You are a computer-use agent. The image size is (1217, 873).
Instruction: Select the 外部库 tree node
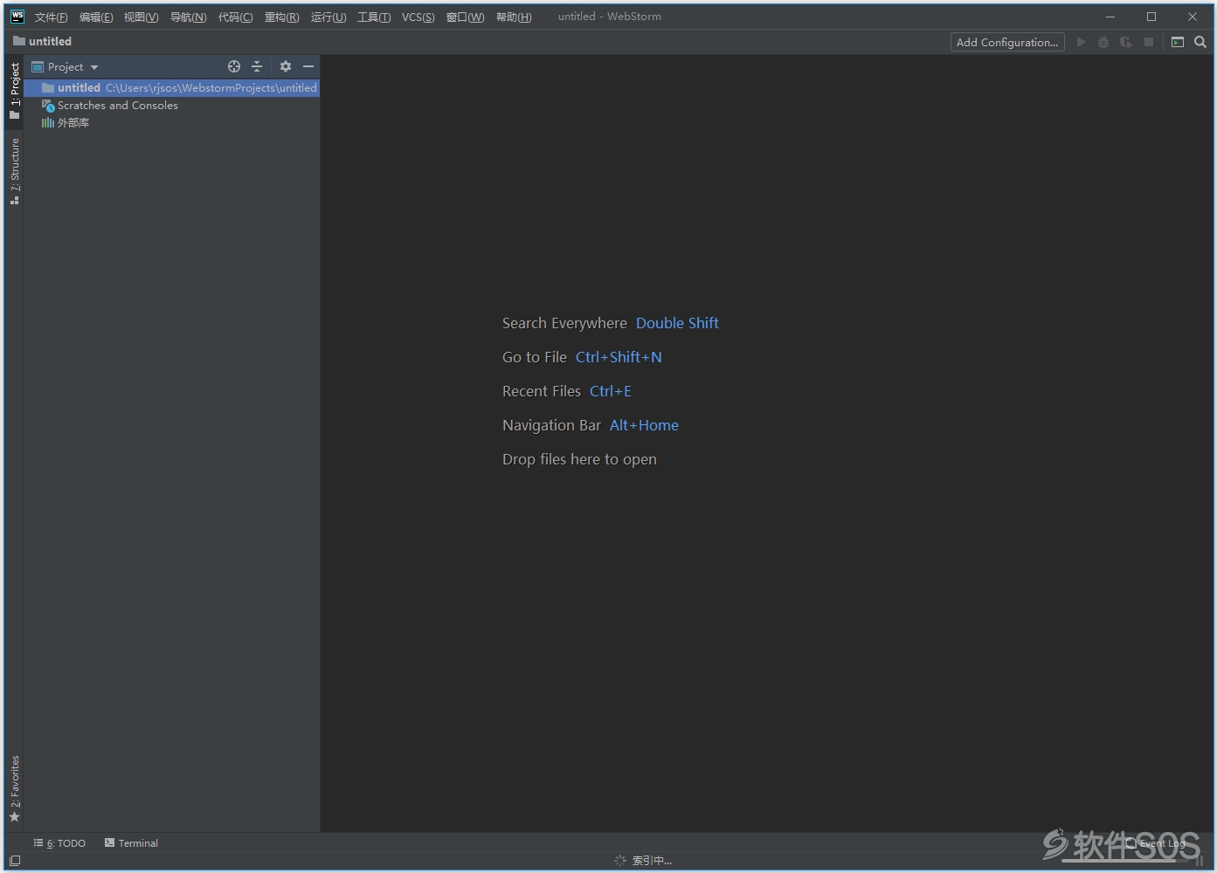(x=66, y=123)
